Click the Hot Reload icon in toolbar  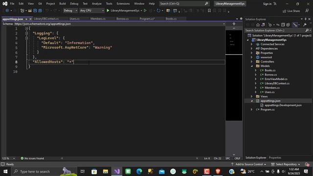(x=158, y=11)
